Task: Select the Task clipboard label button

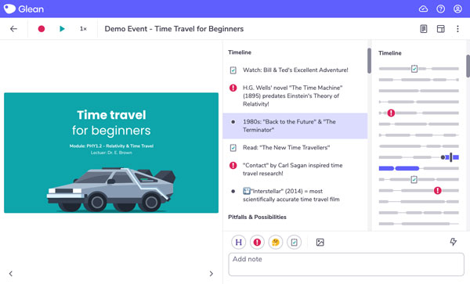Action: [294, 242]
